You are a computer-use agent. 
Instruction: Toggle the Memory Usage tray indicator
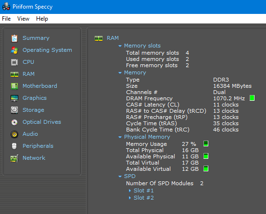click(206, 143)
